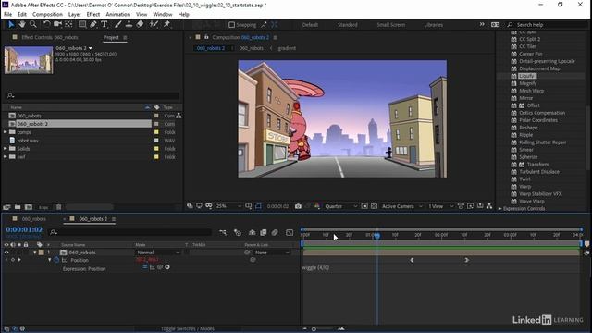The height and width of the screenshot is (333, 592).
Task: Select the Clone Stamp tool
Action: (129, 24)
